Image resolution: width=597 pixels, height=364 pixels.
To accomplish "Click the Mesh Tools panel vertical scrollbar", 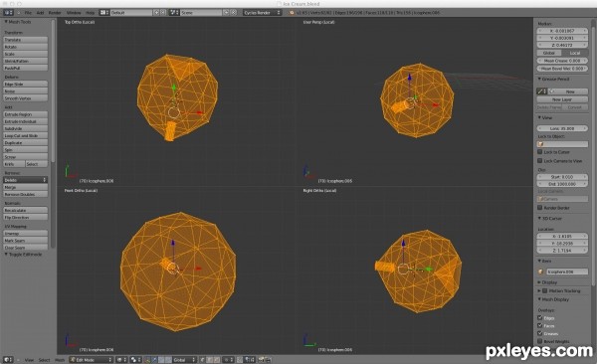I will point(53,91).
